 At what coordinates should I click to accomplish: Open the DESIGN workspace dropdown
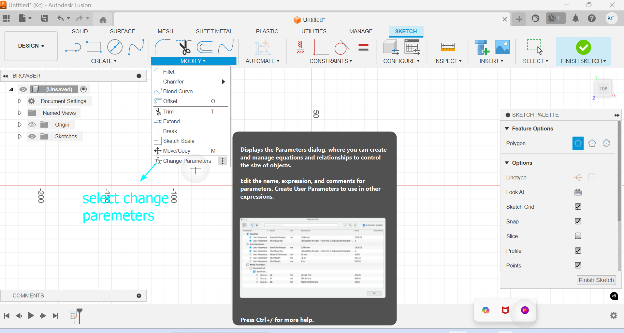click(x=31, y=46)
